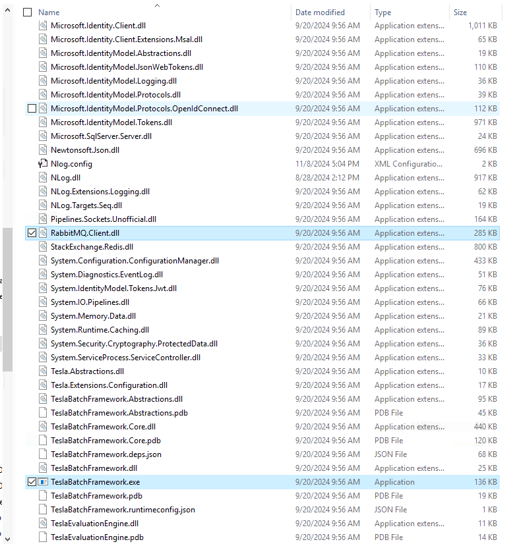Click icon of Microsoft.IdentityModel.Abstractions.dll
513x544 pixels.
coord(43,53)
